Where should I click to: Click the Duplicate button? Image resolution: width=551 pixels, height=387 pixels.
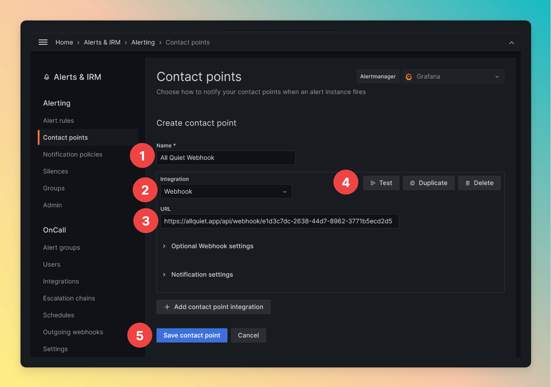click(429, 183)
